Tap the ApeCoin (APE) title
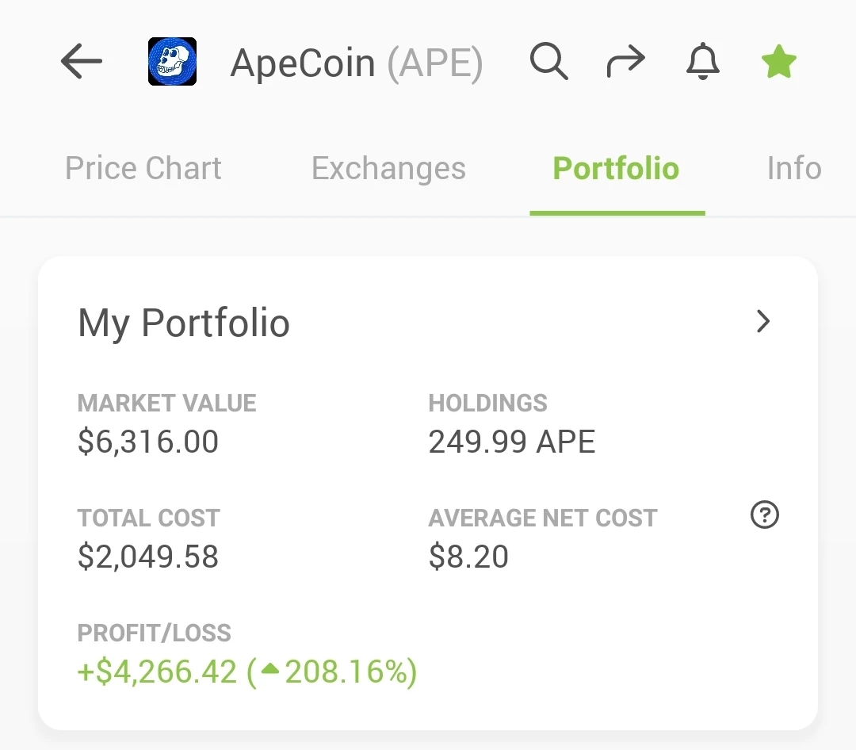 357,63
